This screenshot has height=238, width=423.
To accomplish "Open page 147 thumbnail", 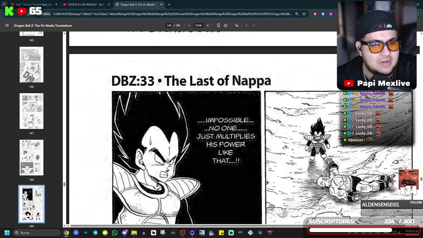I will coord(31,111).
